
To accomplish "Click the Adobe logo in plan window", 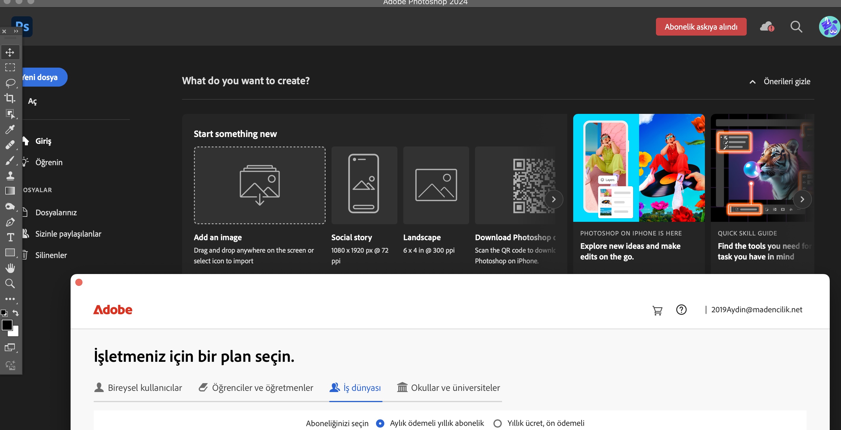I will tap(113, 310).
